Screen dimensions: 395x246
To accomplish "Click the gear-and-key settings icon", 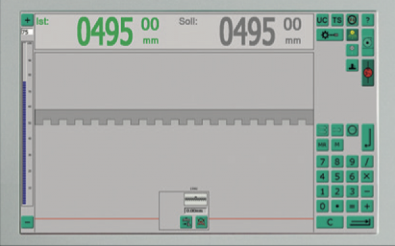I will click(330, 35).
